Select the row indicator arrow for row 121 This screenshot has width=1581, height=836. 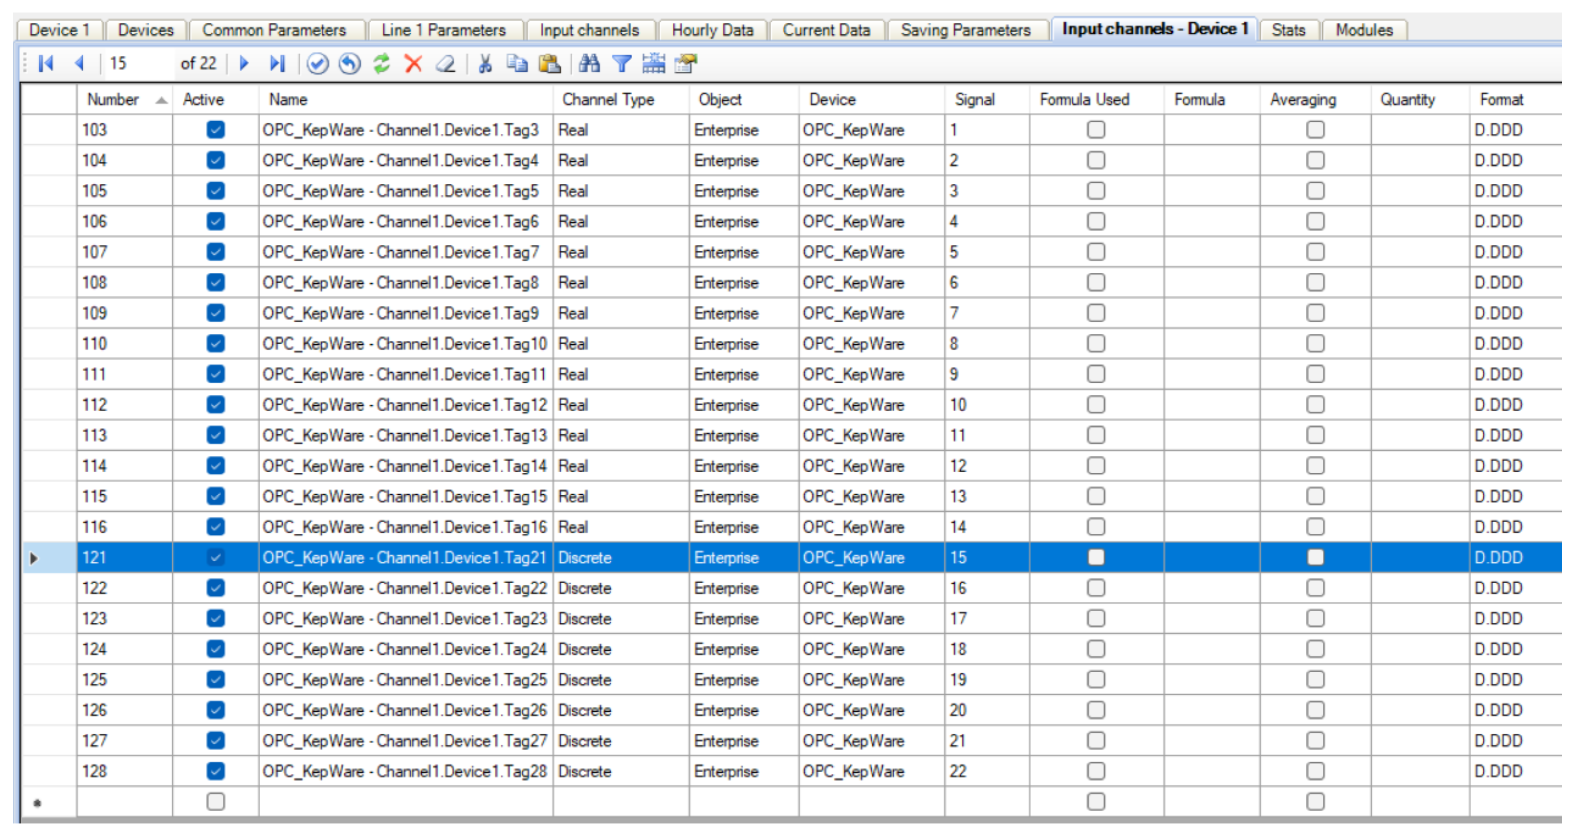click(34, 558)
